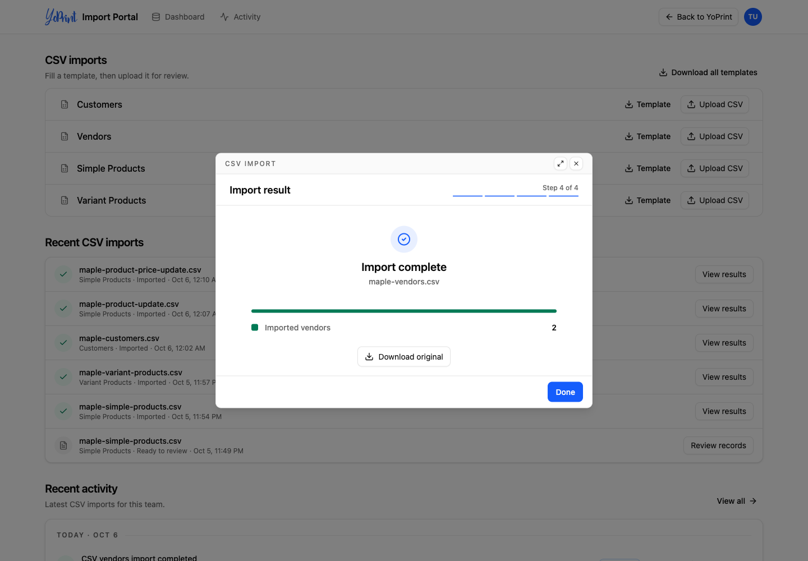This screenshot has width=808, height=561.
Task: Open the TU user avatar menu
Action: pos(753,17)
